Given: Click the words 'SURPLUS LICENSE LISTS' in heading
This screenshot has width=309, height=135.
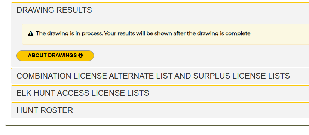Looking at the screenshot, I should 241,76.
